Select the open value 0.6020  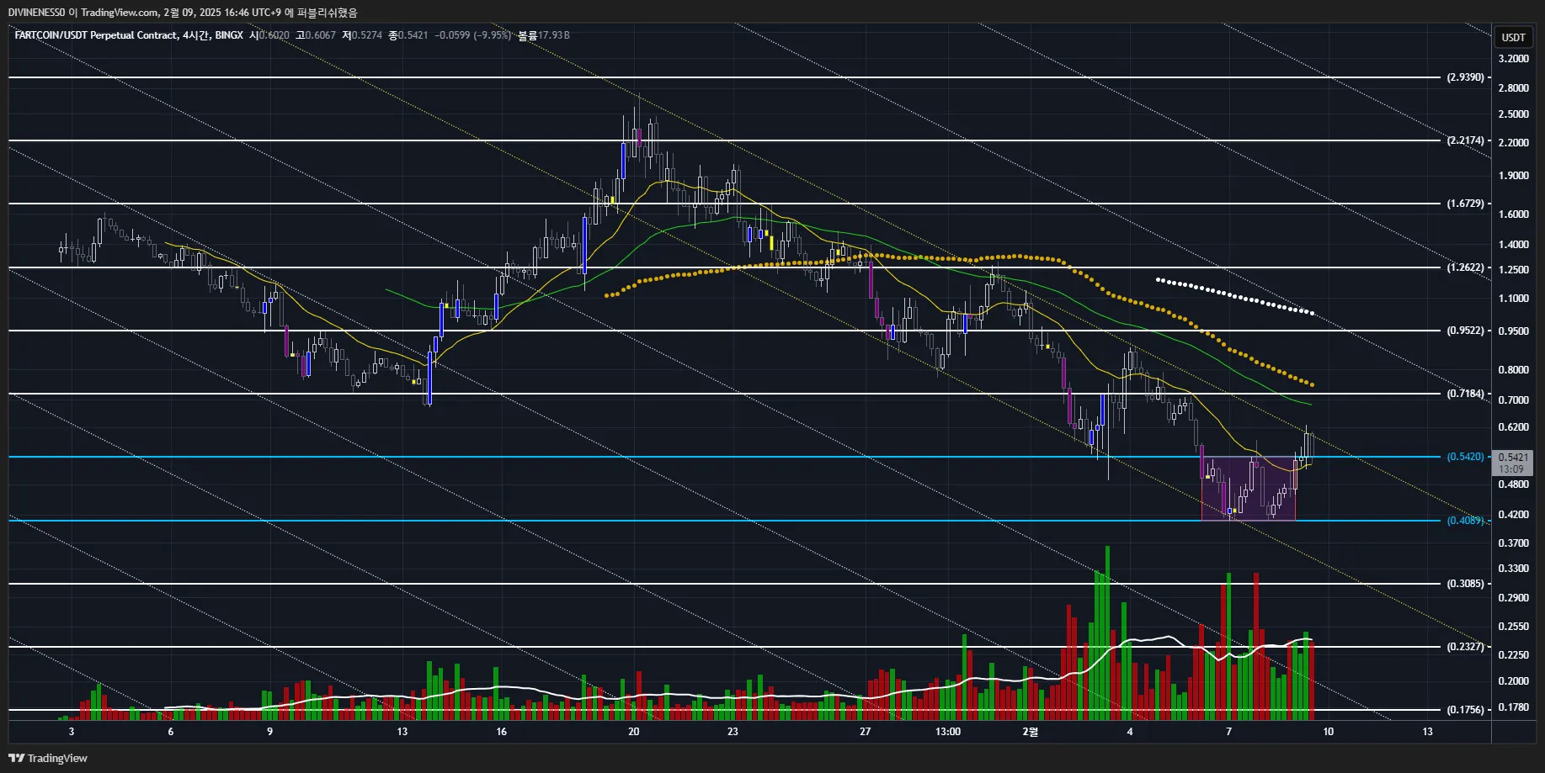(x=274, y=35)
